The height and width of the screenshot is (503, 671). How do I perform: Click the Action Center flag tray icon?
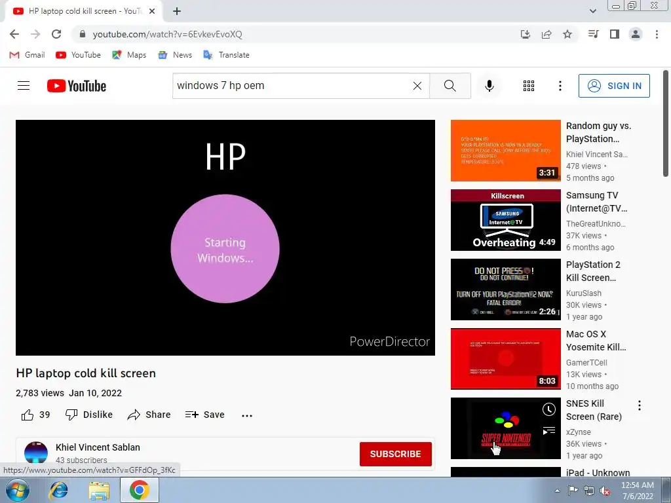coord(573,491)
